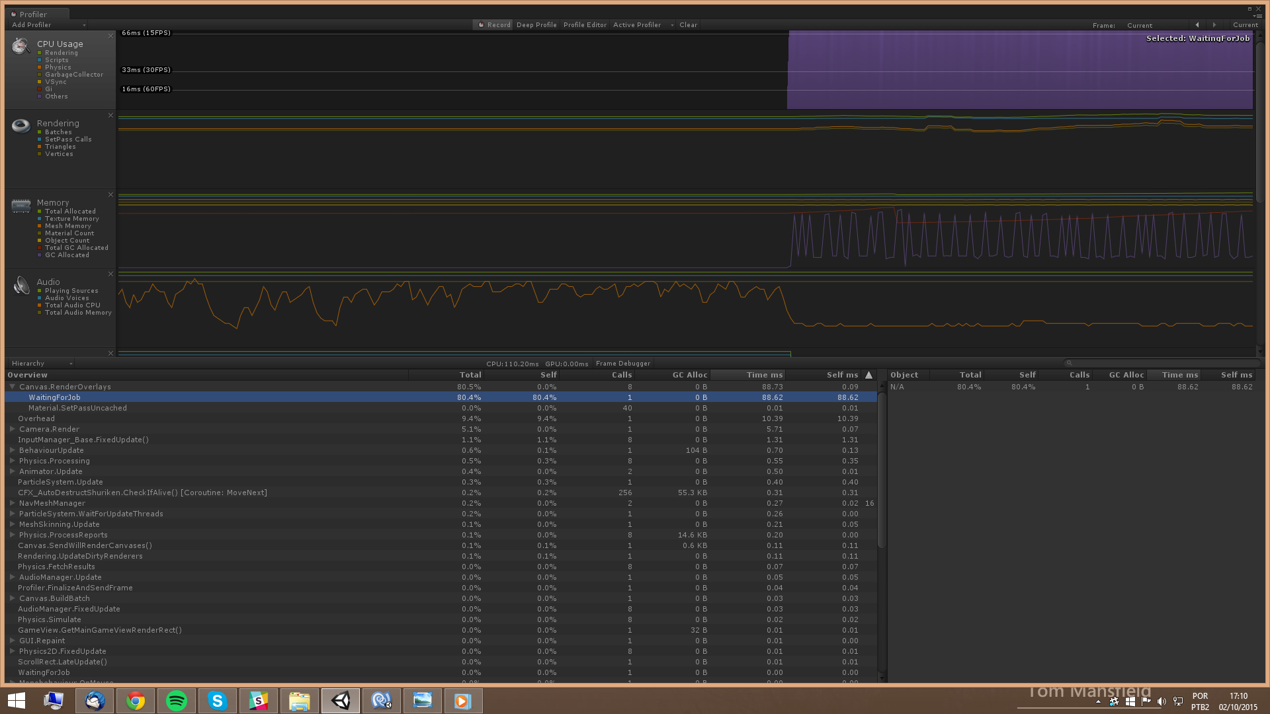Step to the next frame arrow

click(1214, 25)
